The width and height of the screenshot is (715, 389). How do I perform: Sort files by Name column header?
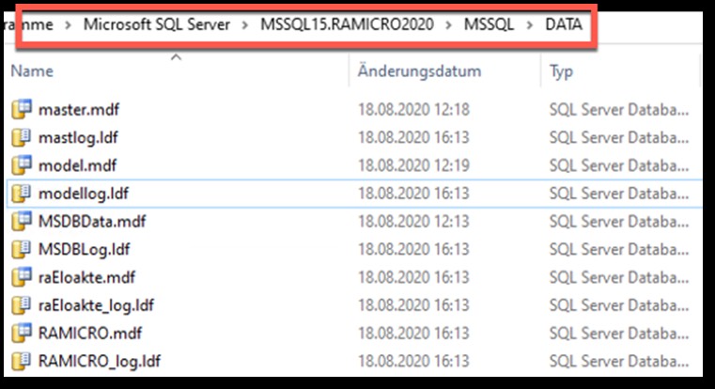click(x=32, y=71)
